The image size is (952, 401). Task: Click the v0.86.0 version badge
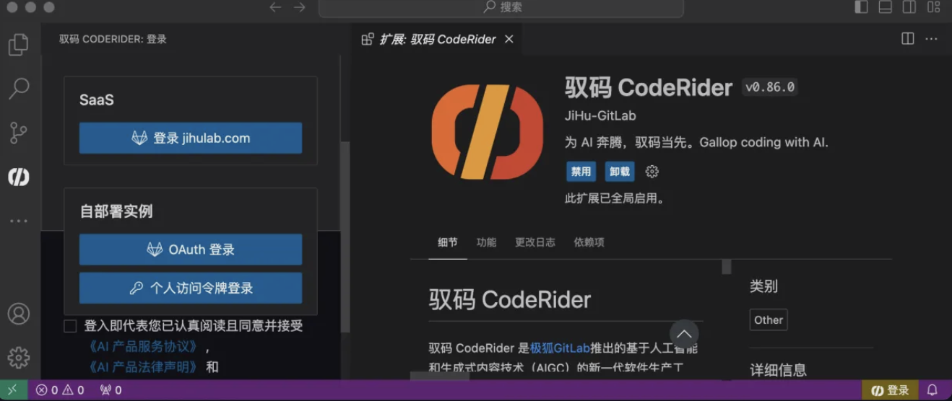(770, 87)
